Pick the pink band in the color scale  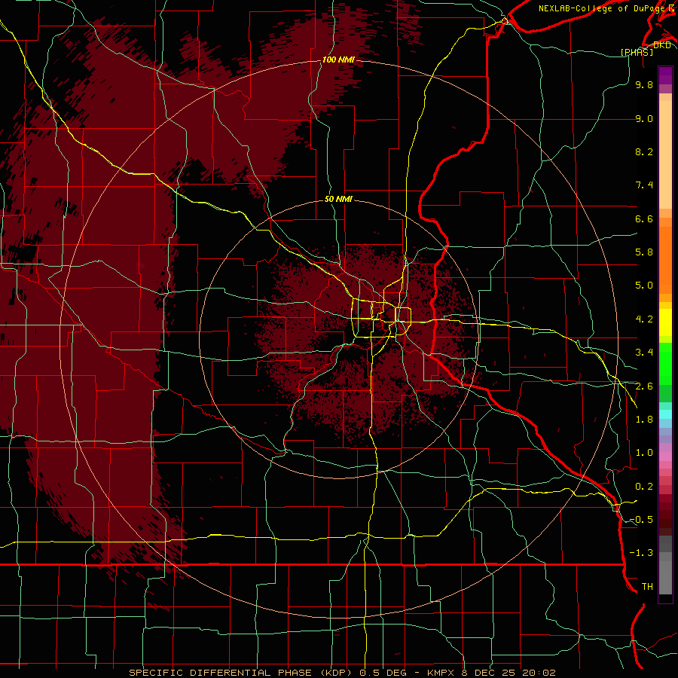pyautogui.click(x=665, y=457)
